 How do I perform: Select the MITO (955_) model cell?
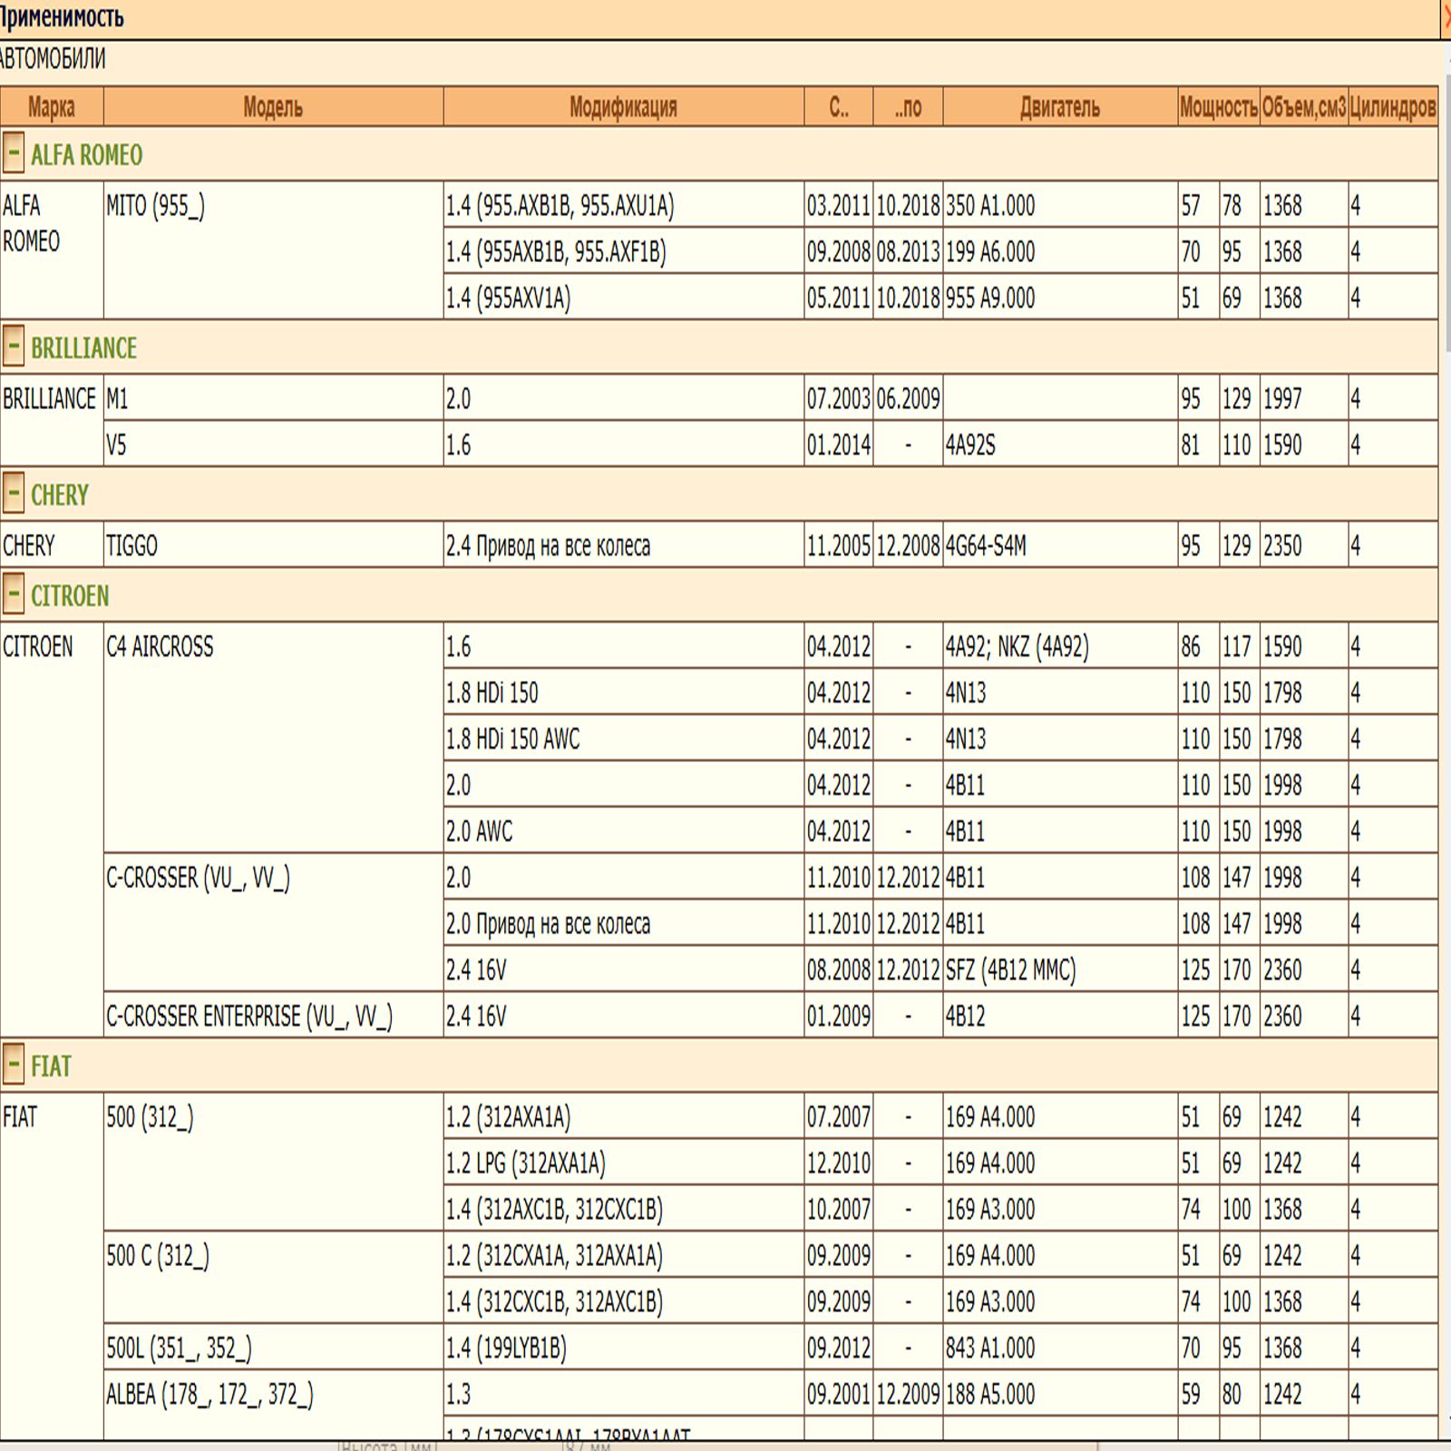click(156, 207)
